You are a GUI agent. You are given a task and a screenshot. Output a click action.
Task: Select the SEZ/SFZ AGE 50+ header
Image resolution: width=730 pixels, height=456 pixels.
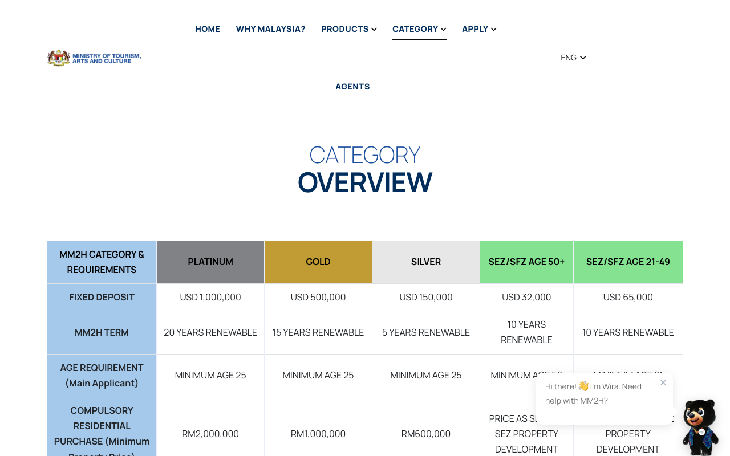tap(526, 262)
